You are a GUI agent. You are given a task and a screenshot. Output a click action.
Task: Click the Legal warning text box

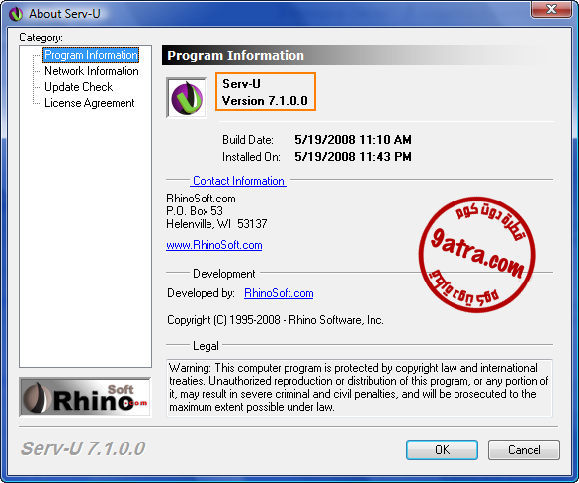point(360,388)
